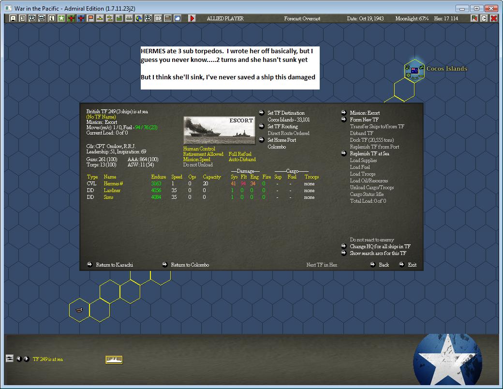Click Show search arcs for this TF

coord(378,253)
